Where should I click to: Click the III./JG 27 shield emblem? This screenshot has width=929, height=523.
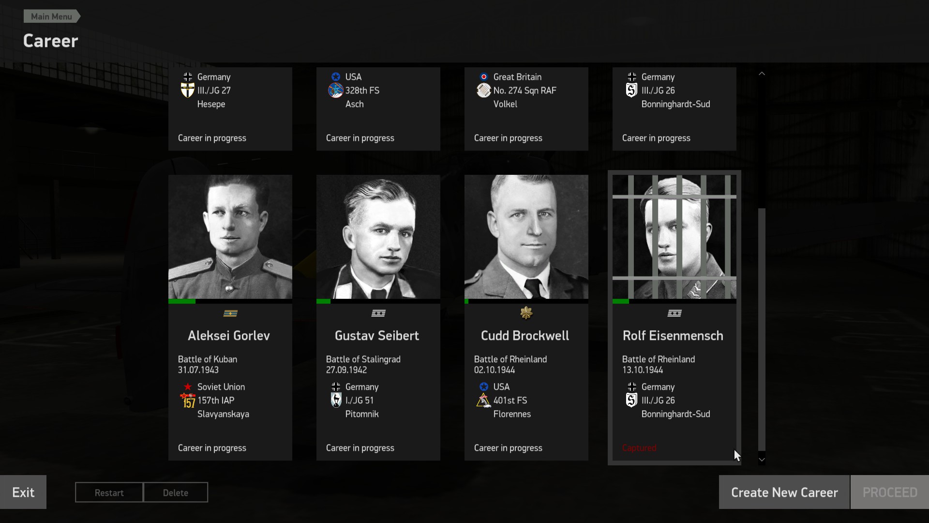point(187,91)
